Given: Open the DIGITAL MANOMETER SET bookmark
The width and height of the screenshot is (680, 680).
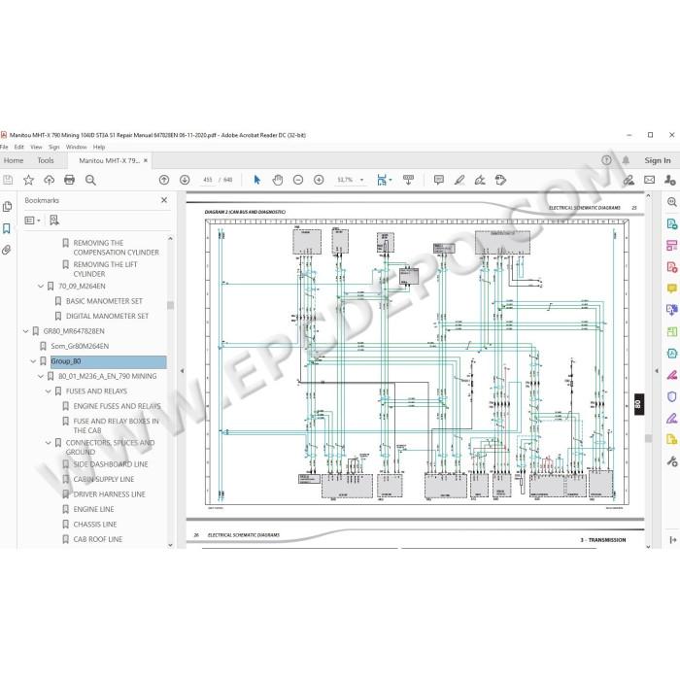Looking at the screenshot, I should tap(107, 316).
